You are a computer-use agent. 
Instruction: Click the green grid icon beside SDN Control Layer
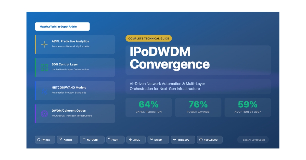[44, 68]
